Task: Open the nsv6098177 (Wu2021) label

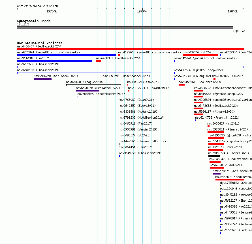Action: pos(135,135)
